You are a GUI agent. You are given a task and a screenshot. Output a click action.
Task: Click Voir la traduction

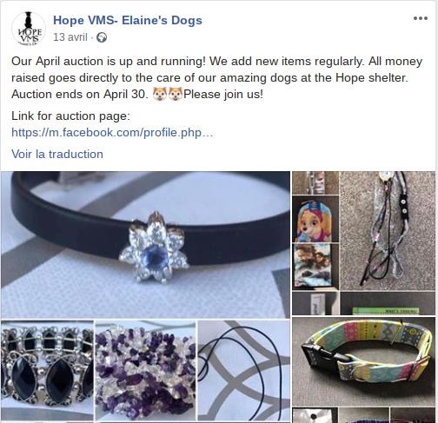[57, 154]
